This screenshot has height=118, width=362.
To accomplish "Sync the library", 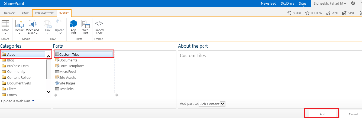I will click(332, 13).
